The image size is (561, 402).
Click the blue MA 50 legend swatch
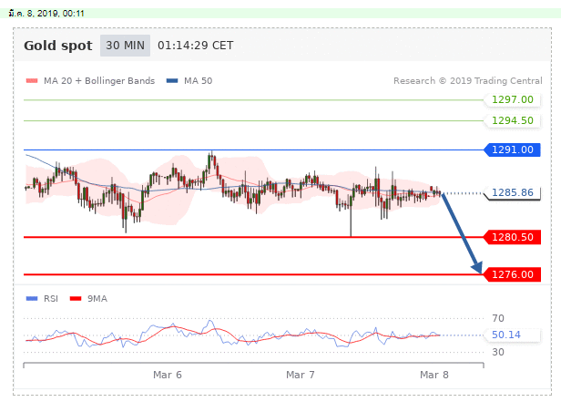[x=172, y=81]
